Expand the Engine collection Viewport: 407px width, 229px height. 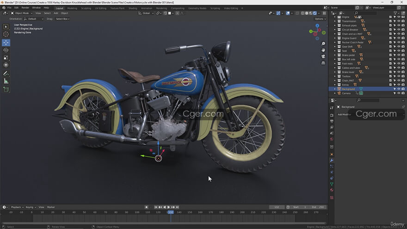[335, 17]
